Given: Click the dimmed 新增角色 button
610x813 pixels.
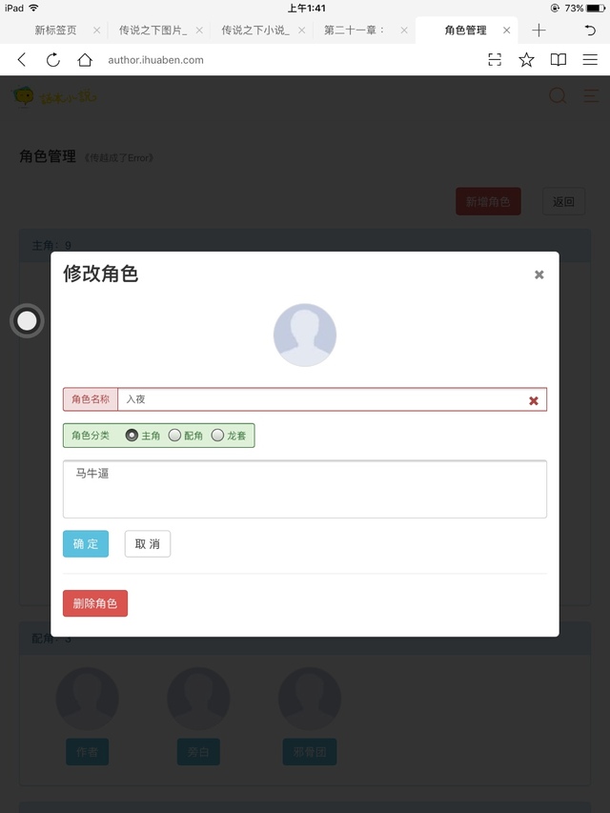Looking at the screenshot, I should [488, 201].
